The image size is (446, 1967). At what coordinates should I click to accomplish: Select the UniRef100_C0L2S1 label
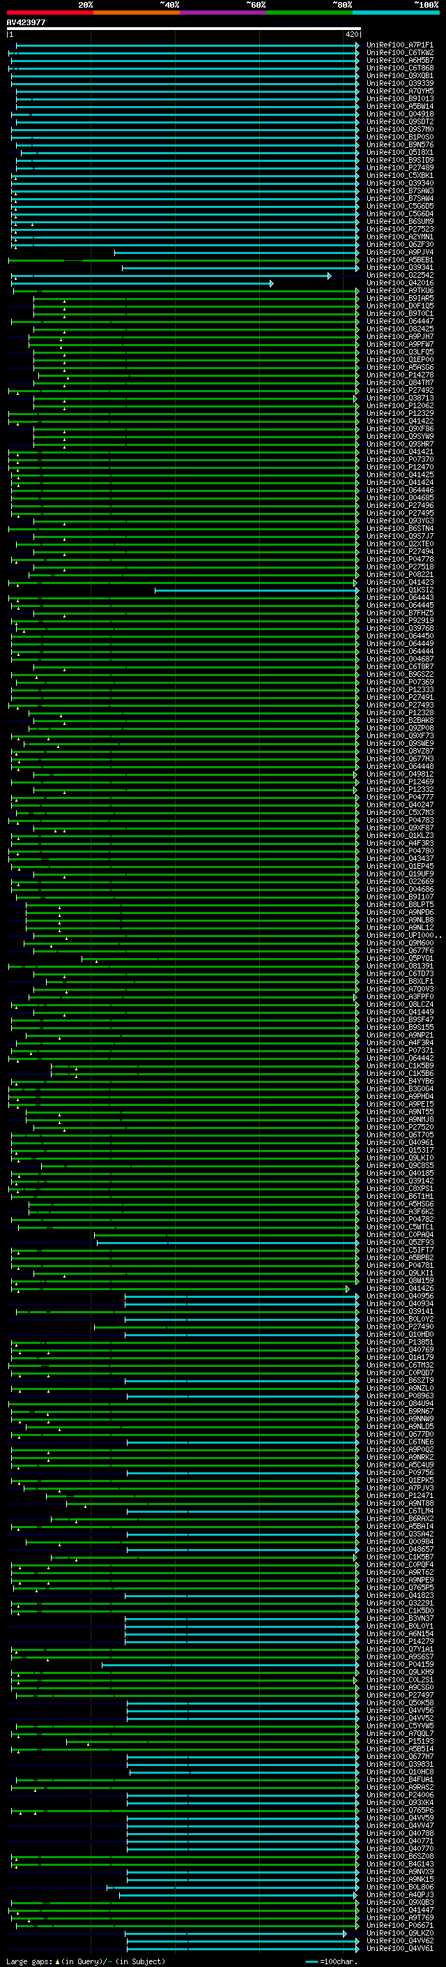(399, 1680)
